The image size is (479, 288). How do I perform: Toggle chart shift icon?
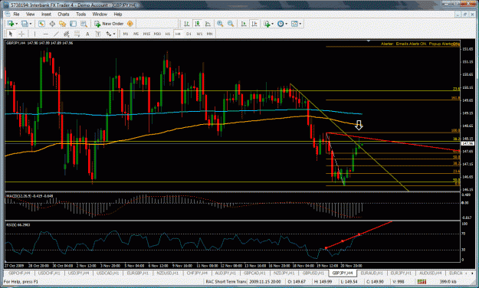pos(254,24)
